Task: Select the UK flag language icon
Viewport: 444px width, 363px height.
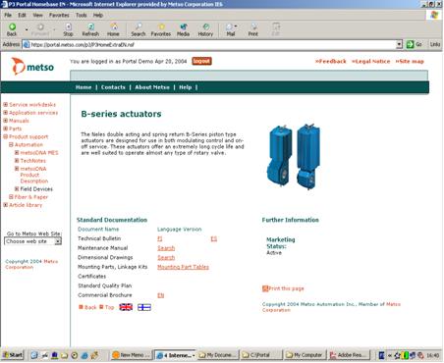Action: click(126, 307)
